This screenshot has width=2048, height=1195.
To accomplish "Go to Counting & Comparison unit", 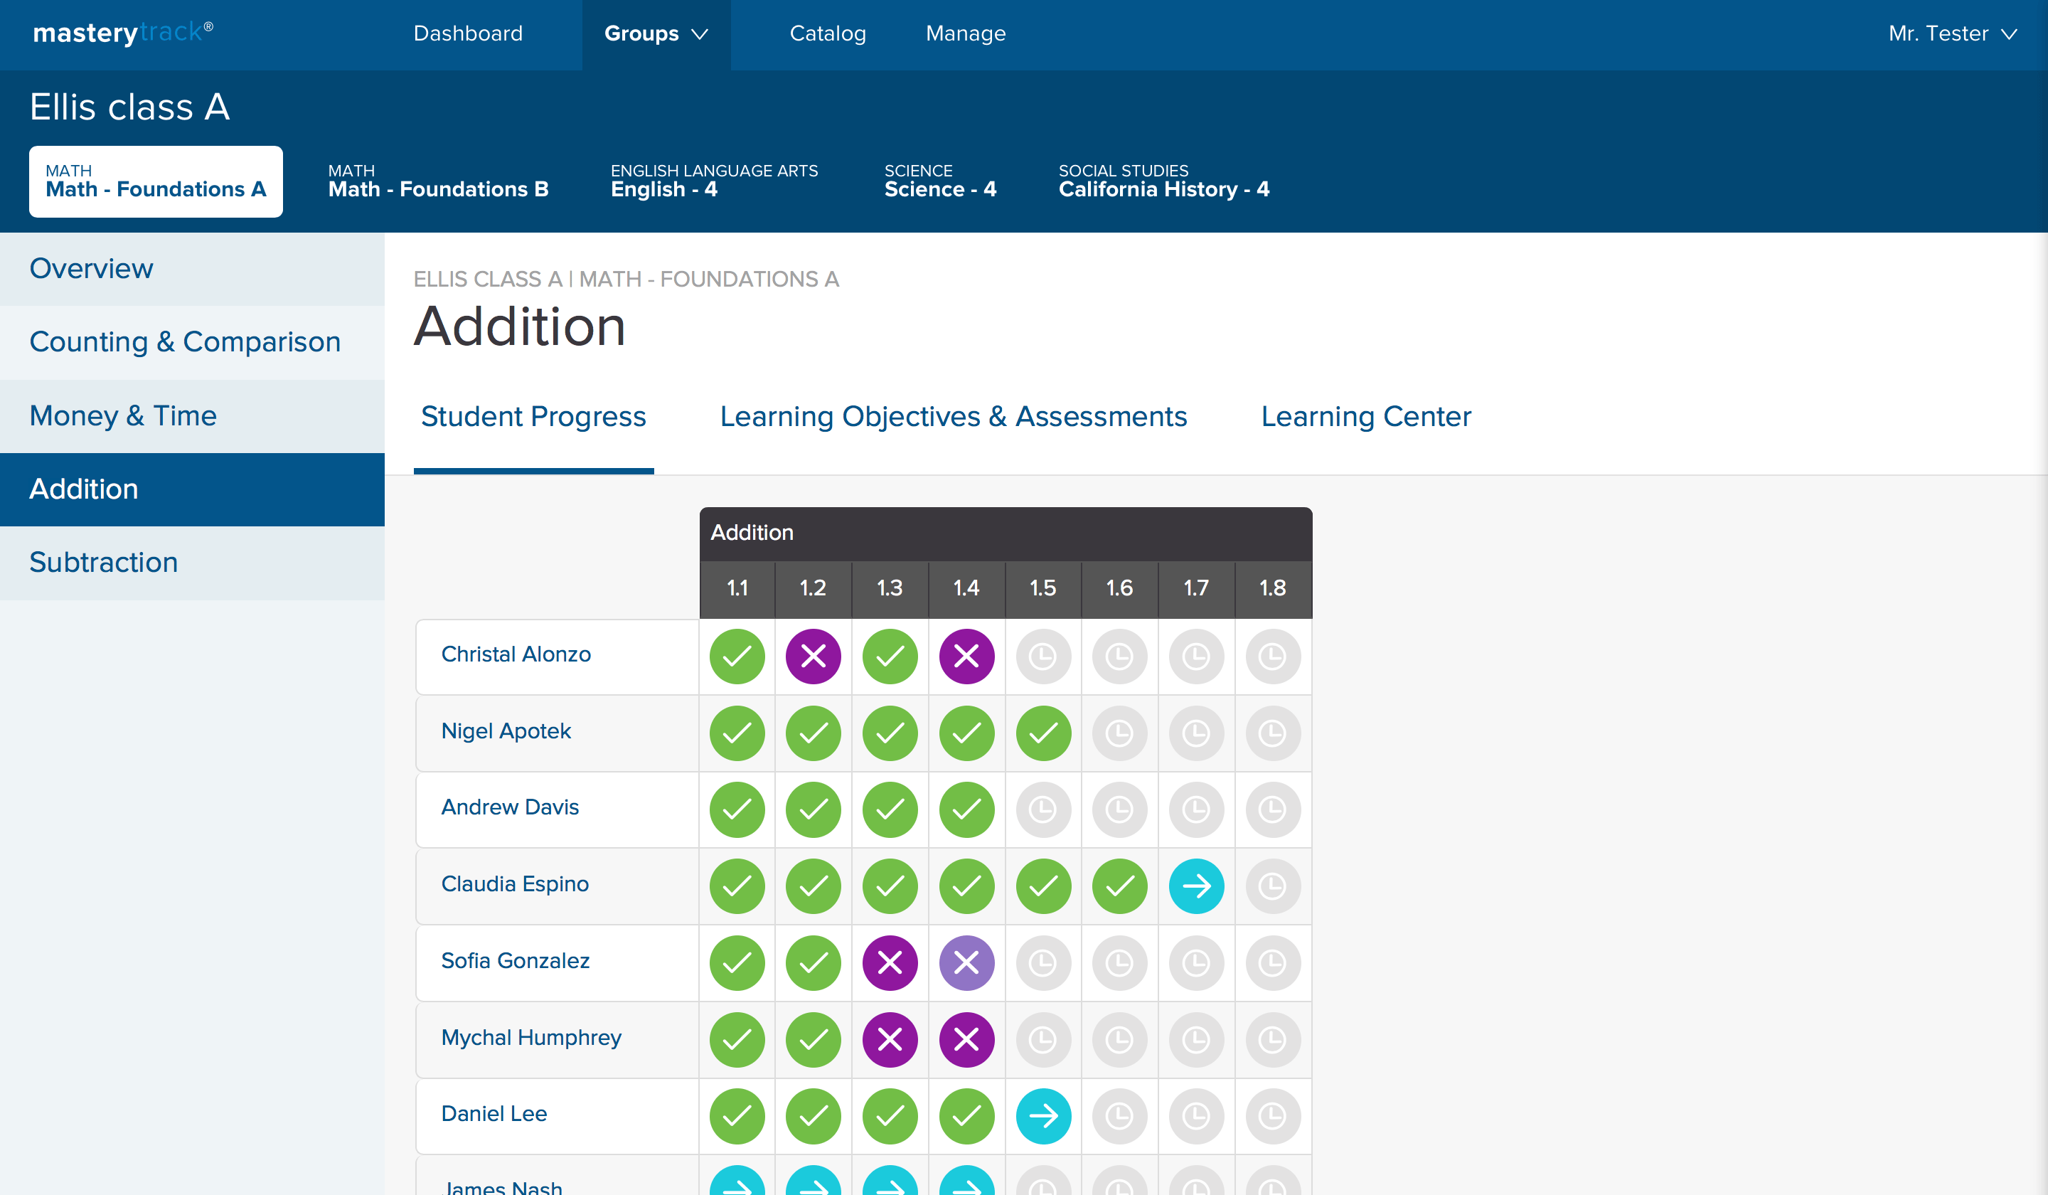I will 184,341.
